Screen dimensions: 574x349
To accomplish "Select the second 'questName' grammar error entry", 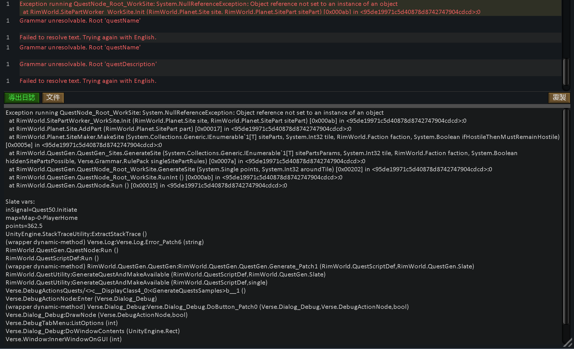I will (80, 47).
